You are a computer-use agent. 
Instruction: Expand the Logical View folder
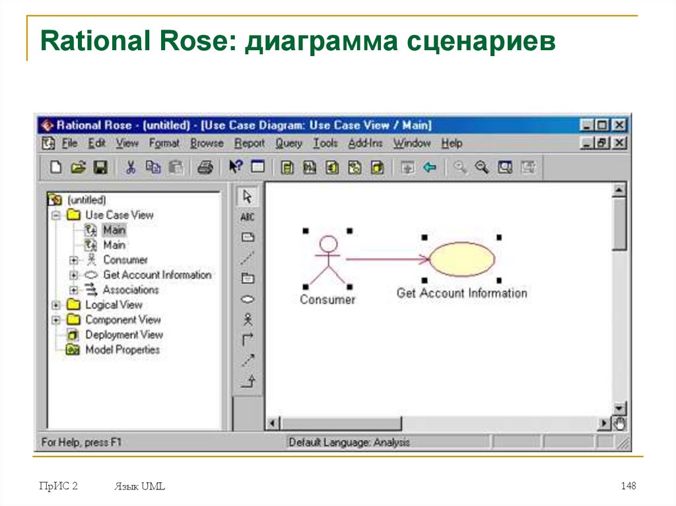(55, 305)
